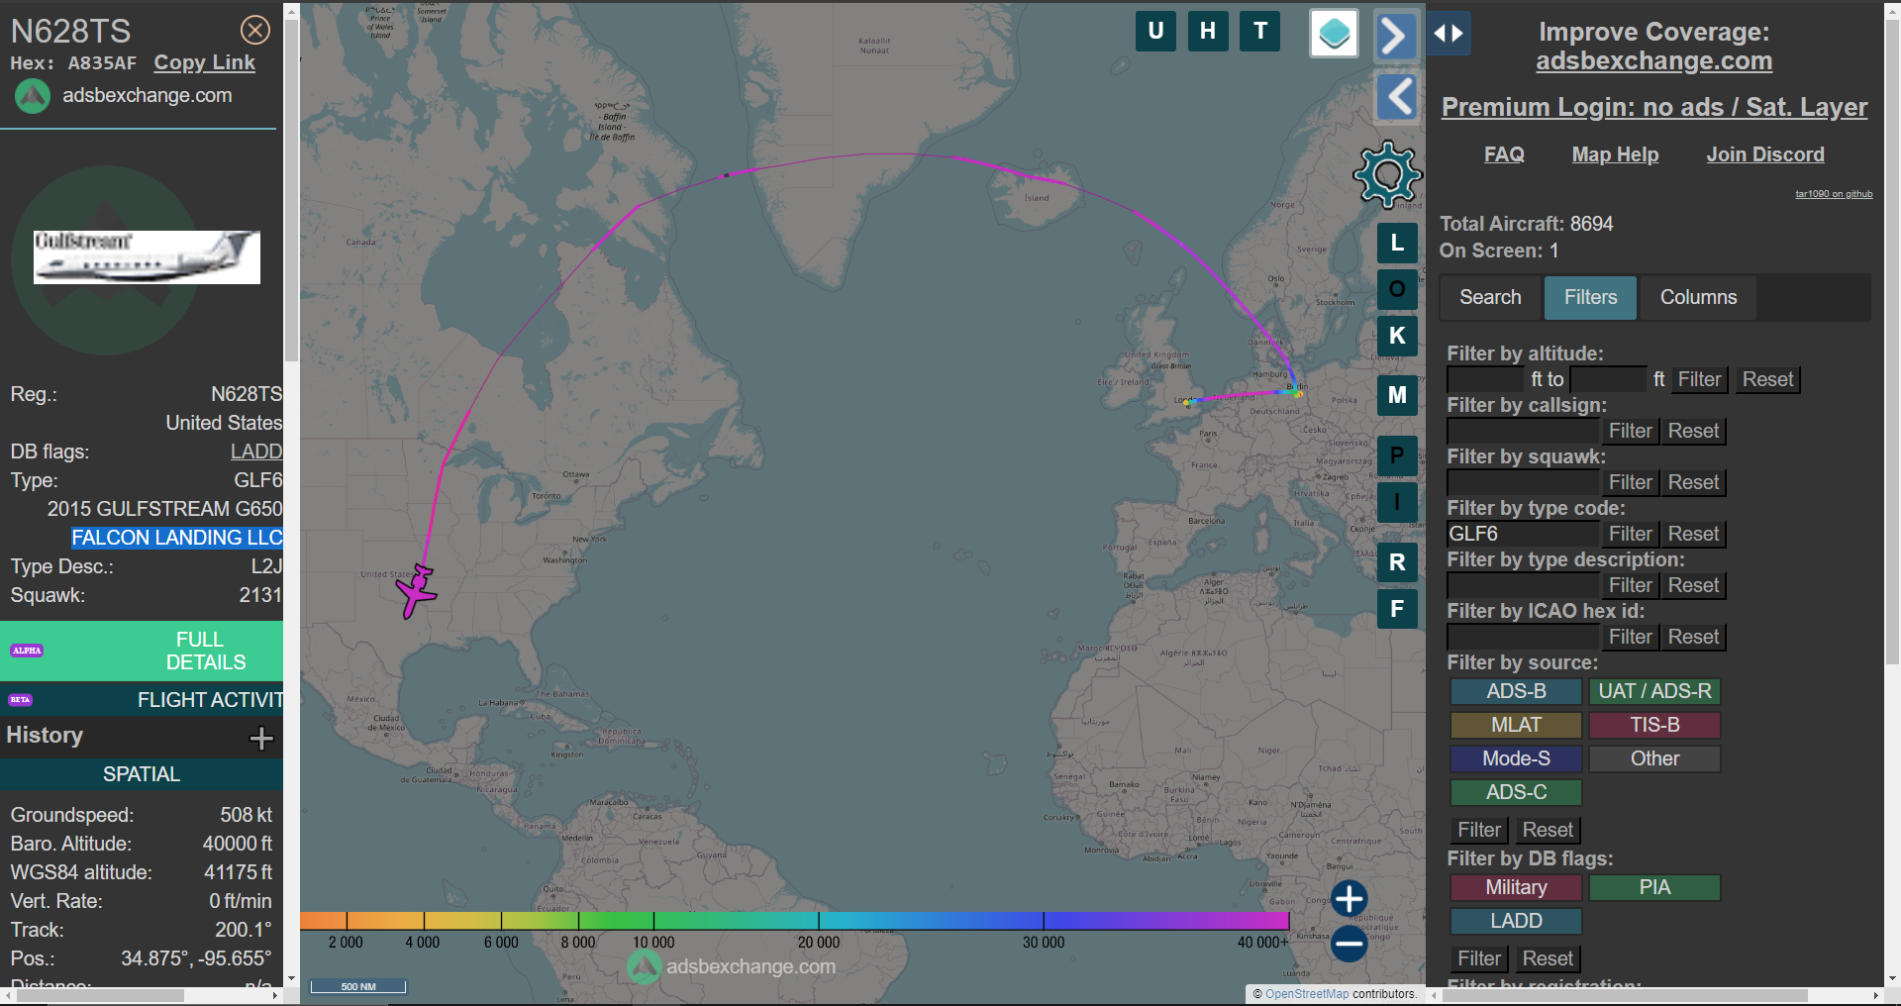The image size is (1901, 1006).
Task: Click the L map button
Action: pos(1397,243)
